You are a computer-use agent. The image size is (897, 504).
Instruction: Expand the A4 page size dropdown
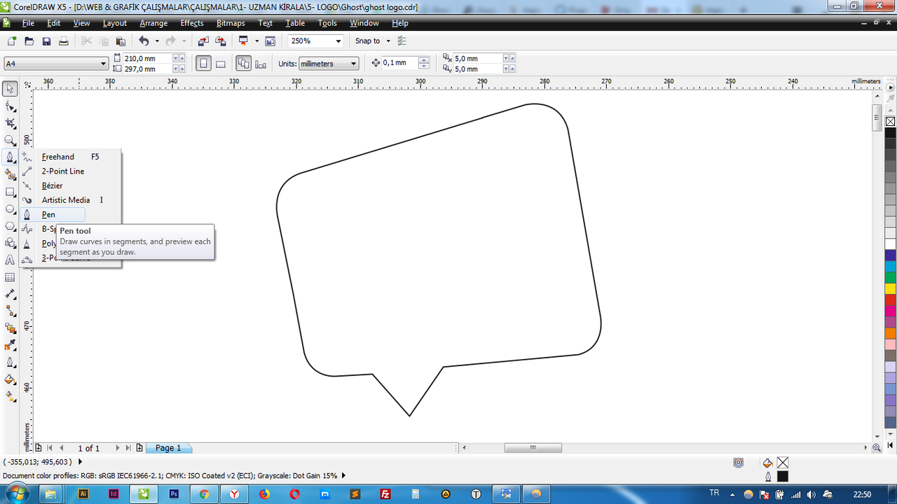click(56, 64)
